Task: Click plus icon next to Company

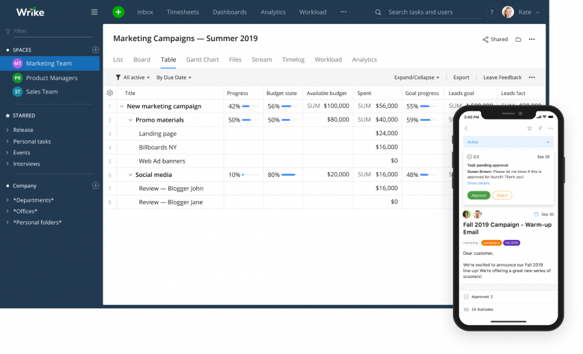Action: [x=96, y=185]
